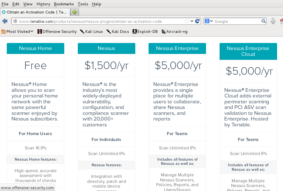This screenshot has width=283, height=191.
Task: Open the History menu
Action: tap(43, 4)
